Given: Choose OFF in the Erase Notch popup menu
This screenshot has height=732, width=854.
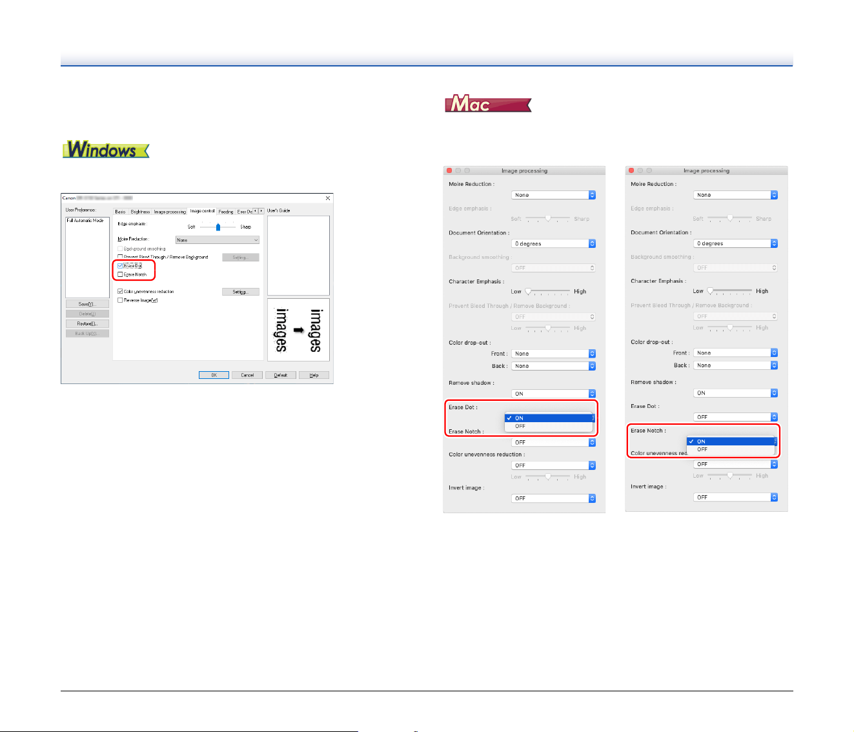Looking at the screenshot, I should pos(731,449).
